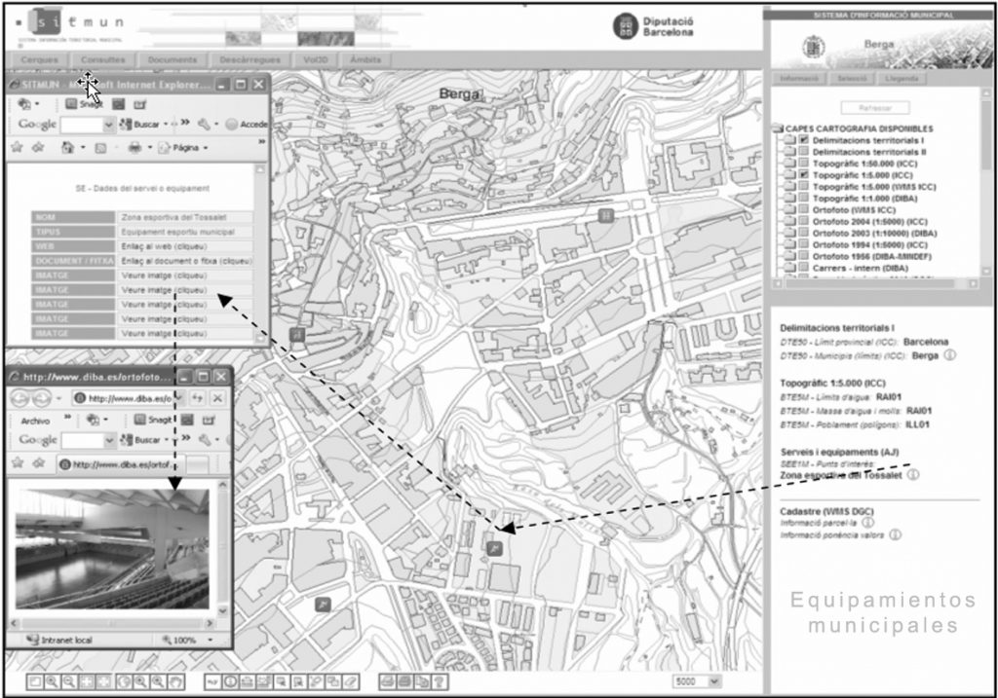Enable the Ortofoto 2004 (1:5000) (ICC) layer
The image size is (998, 698).
(804, 221)
